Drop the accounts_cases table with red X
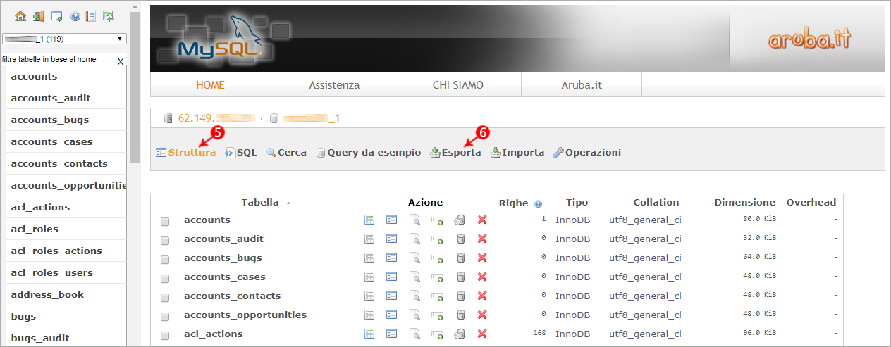 point(482,277)
